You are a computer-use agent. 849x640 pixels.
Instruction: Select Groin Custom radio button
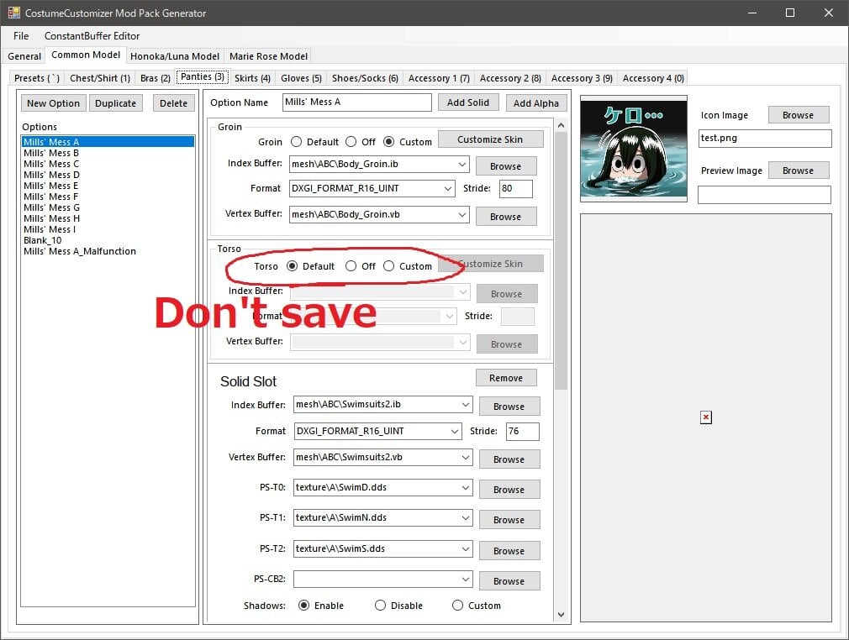pyautogui.click(x=388, y=142)
